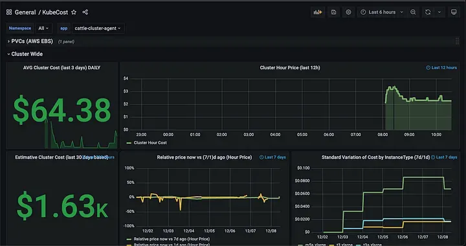This screenshot has width=466, height=246.
Task: Open General folder breadcrumb
Action: pyautogui.click(x=25, y=12)
